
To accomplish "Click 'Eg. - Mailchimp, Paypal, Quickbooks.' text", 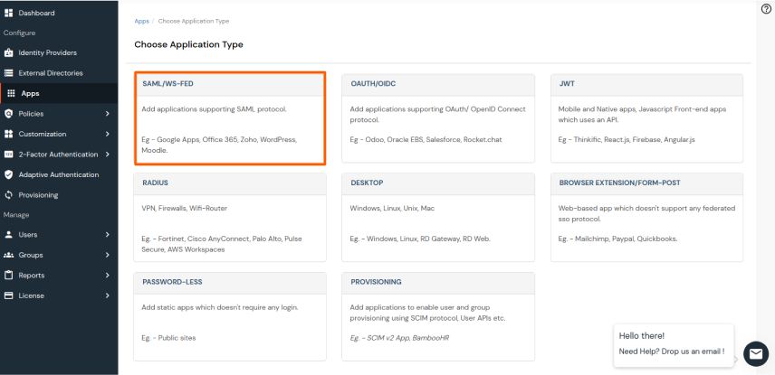I will pos(617,239).
